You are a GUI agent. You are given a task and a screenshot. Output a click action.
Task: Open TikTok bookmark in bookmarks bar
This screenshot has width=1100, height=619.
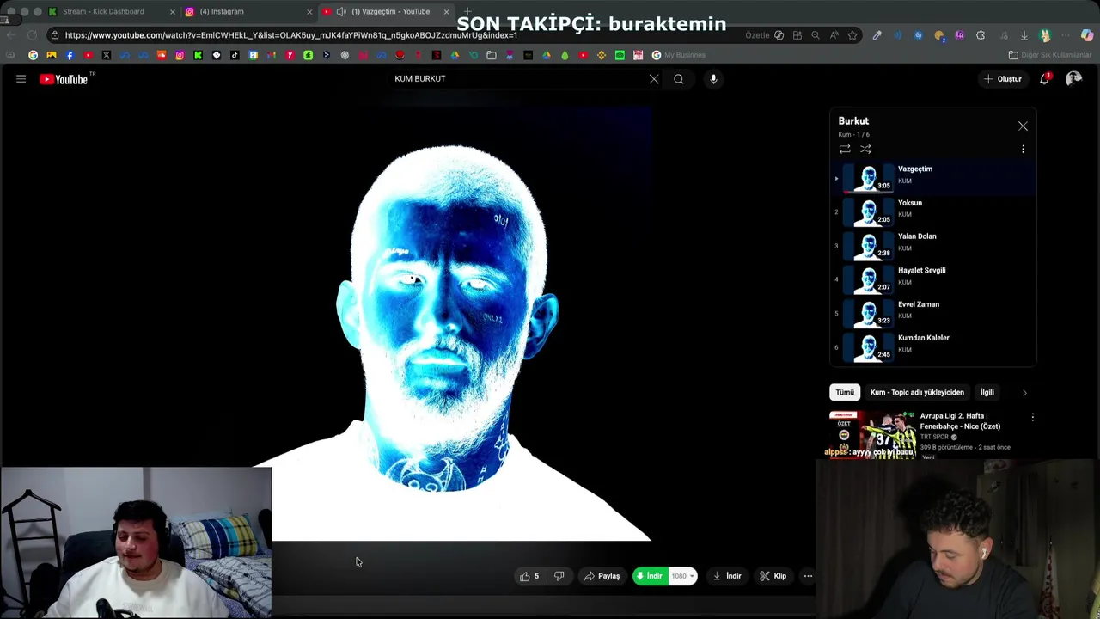click(235, 55)
